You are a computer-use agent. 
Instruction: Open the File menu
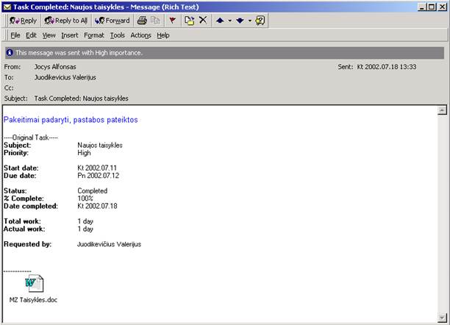[x=15, y=35]
